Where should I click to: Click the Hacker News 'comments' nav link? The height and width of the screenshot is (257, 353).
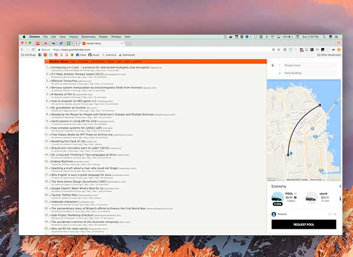point(98,62)
